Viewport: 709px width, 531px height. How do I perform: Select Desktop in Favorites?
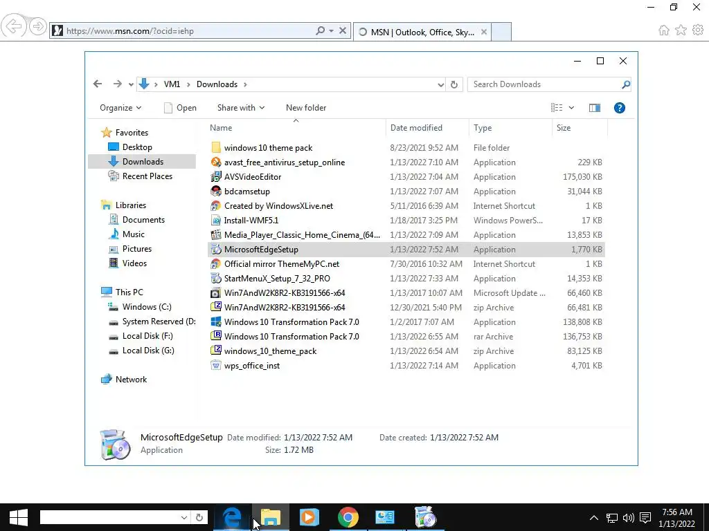pyautogui.click(x=137, y=147)
